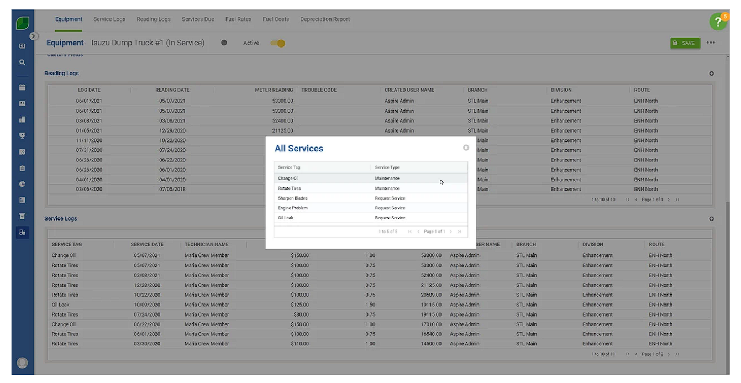Image resolution: width=741 pixels, height=383 pixels.
Task: Switch to the Depreciation Report tab
Action: pos(325,19)
